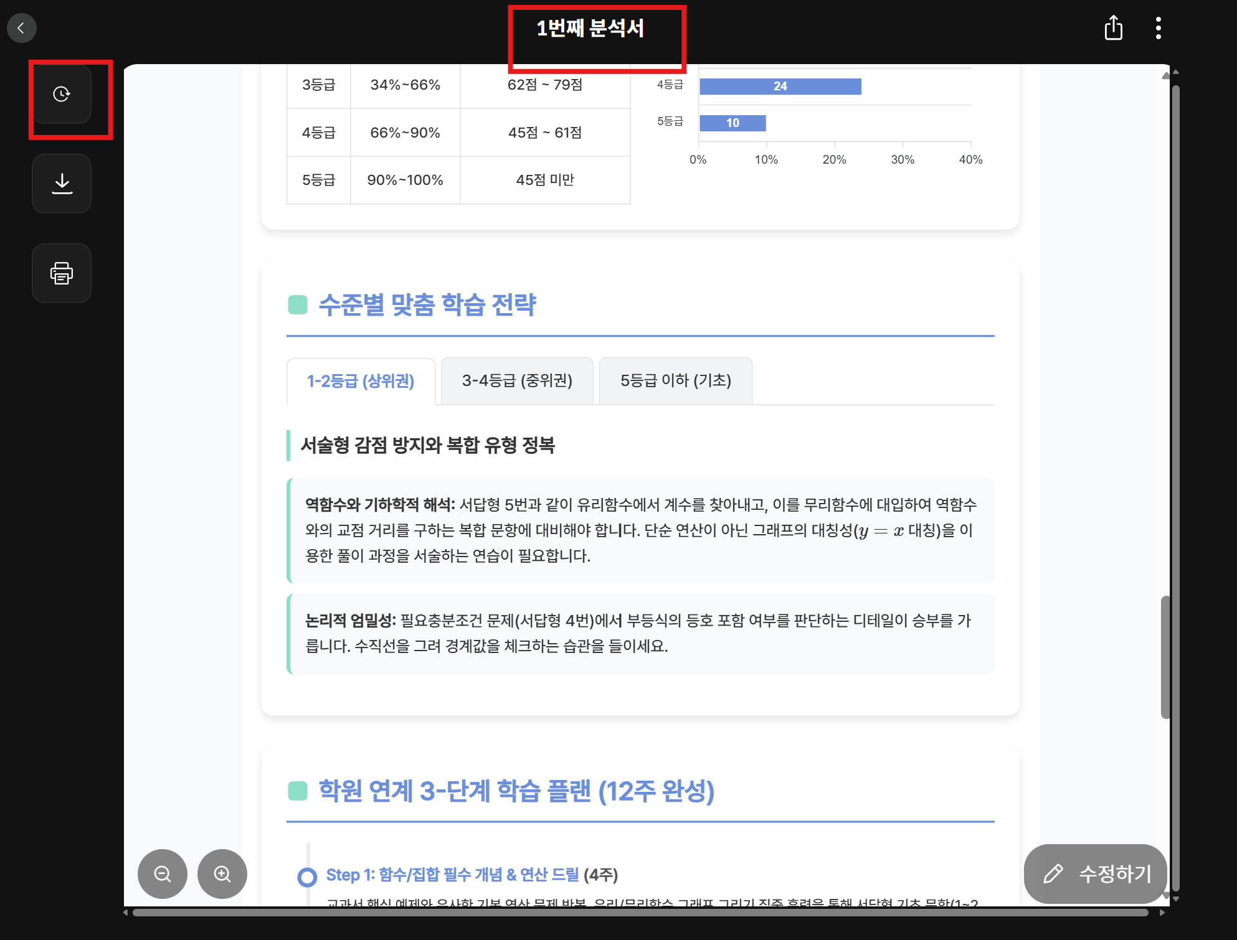Click the 34%~66% table cell
The image size is (1237, 940).
pyautogui.click(x=405, y=85)
